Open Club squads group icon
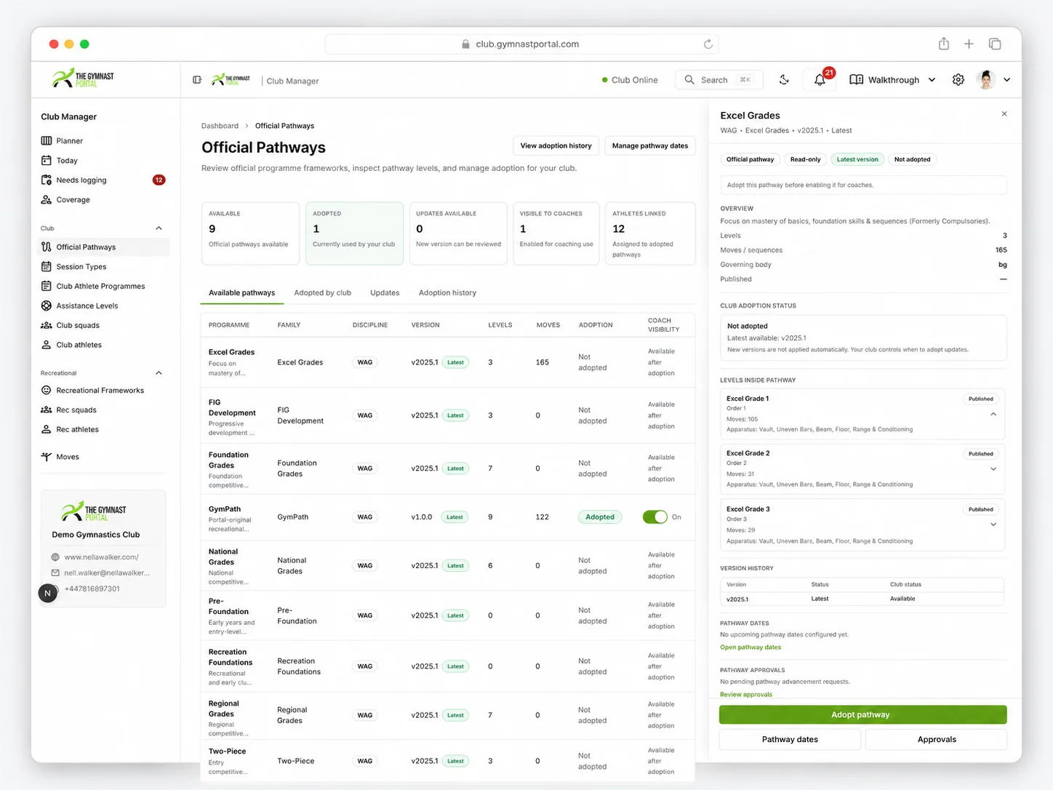The width and height of the screenshot is (1053, 790). coord(47,325)
